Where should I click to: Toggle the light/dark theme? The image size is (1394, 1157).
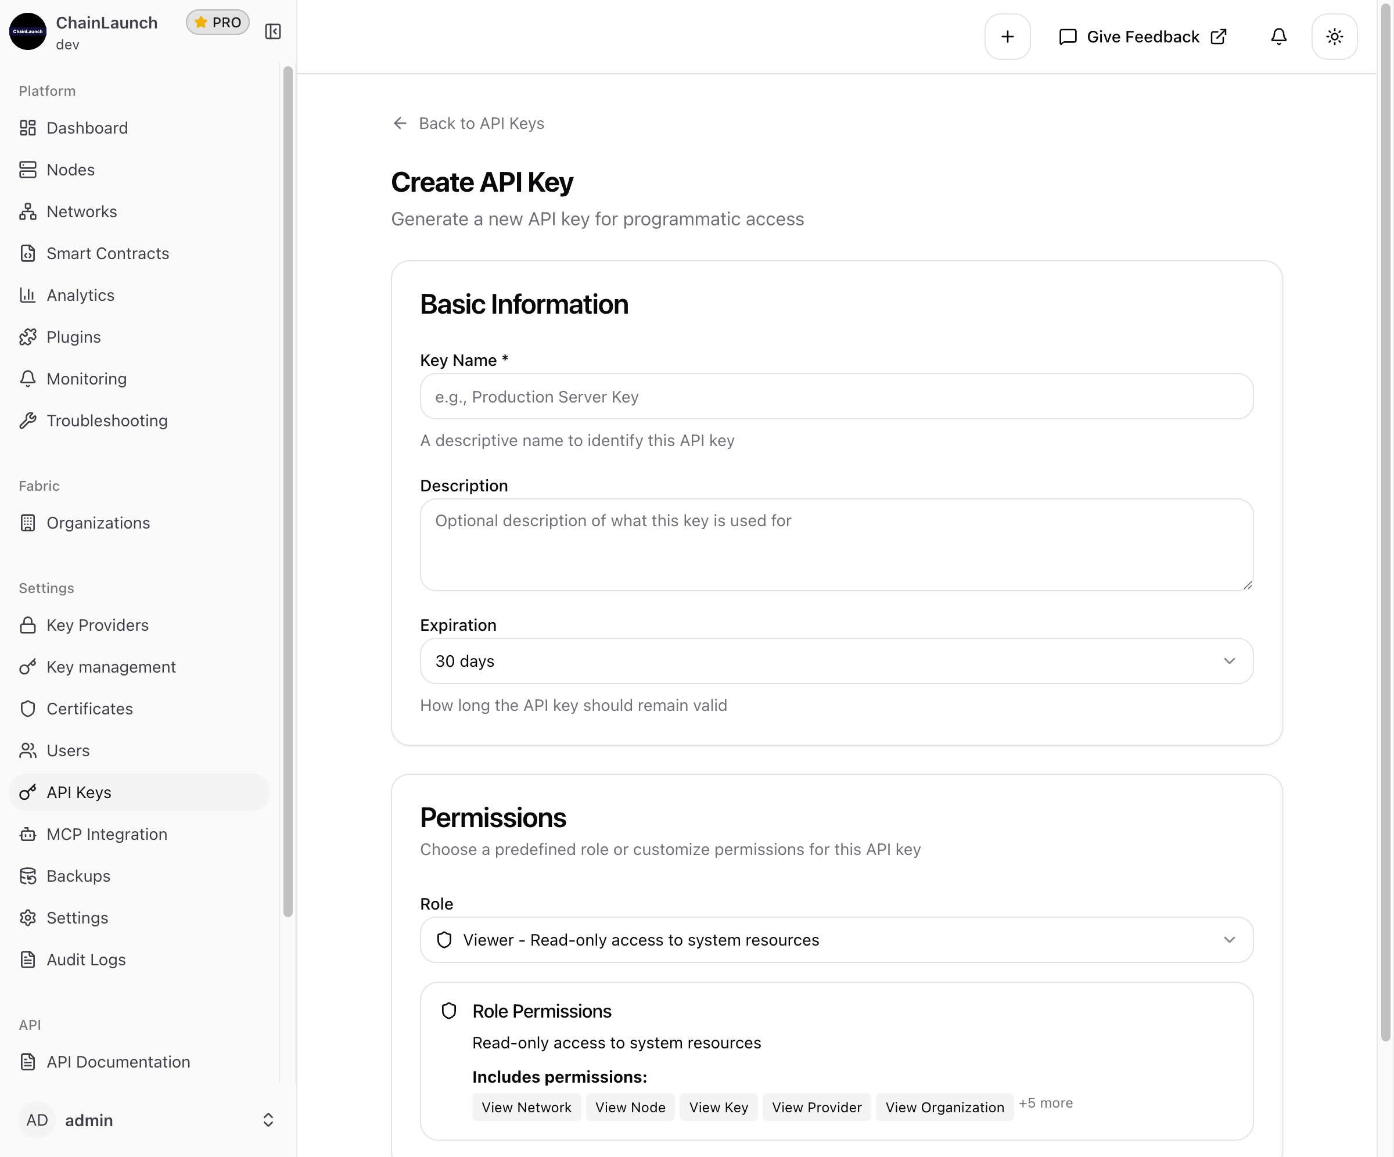pyautogui.click(x=1334, y=37)
